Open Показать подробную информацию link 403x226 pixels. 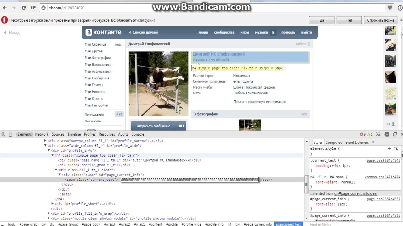(x=260, y=102)
